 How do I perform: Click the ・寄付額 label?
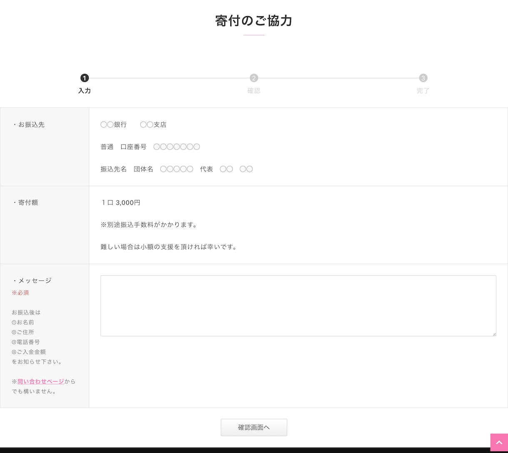pyautogui.click(x=25, y=203)
